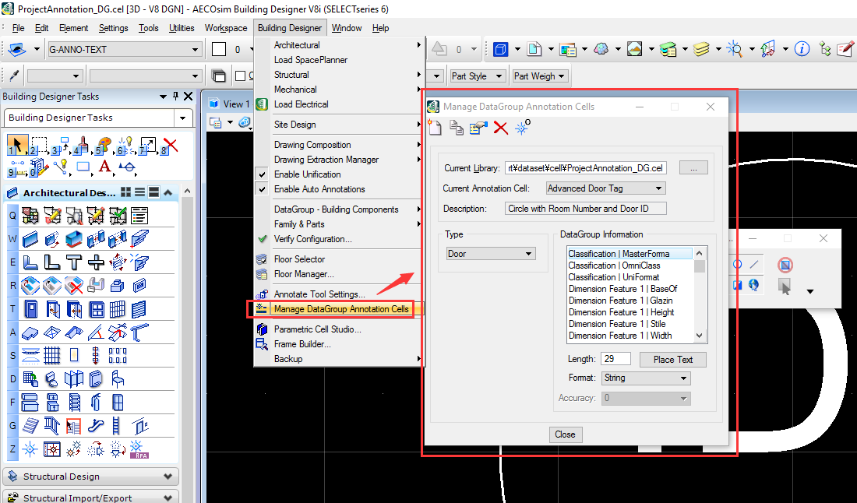
Task: Select the door tool in row T
Action: tap(30, 309)
